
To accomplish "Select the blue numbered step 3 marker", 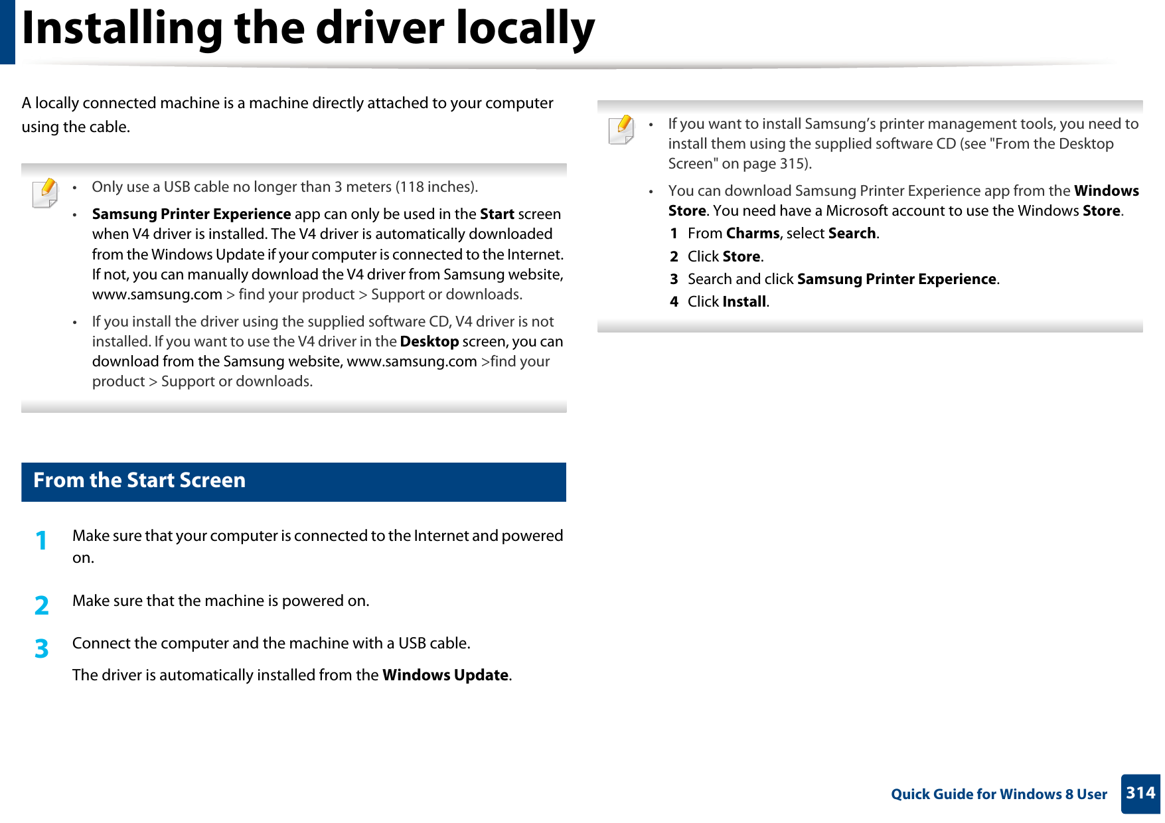I will coord(42,649).
